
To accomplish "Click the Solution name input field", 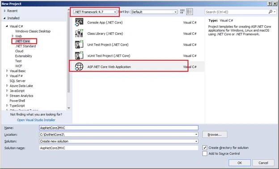I will coord(118,148).
